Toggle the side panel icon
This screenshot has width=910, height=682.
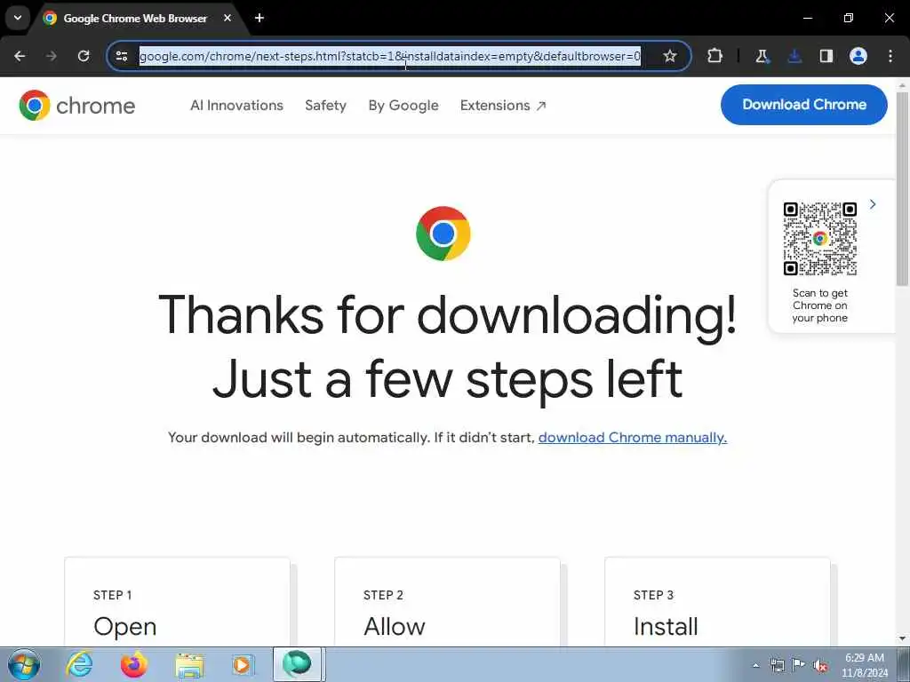point(826,56)
